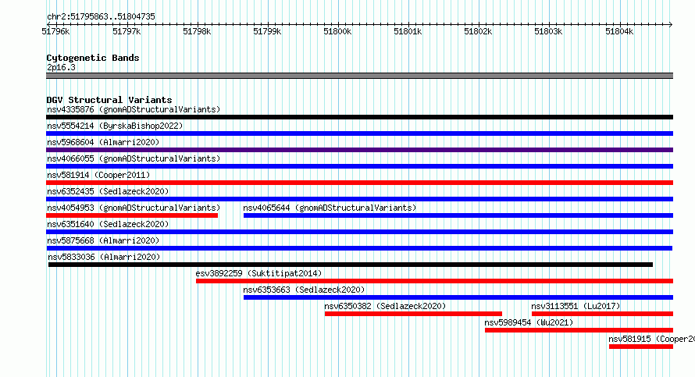Click the 51799k ruler mark
Image resolution: width=695 pixels, height=377 pixels.
[x=267, y=31]
